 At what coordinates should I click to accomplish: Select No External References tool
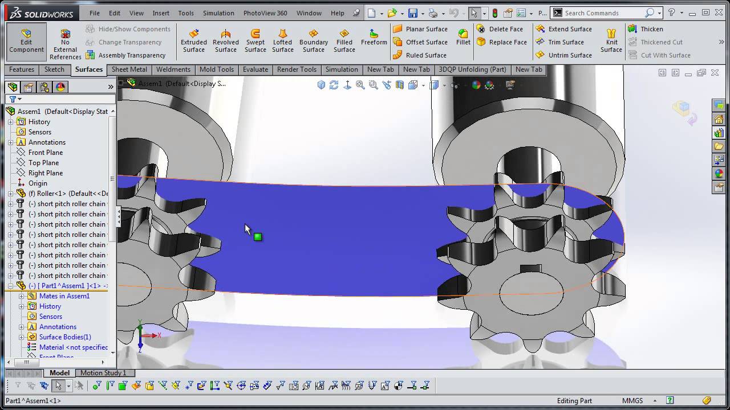66,45
